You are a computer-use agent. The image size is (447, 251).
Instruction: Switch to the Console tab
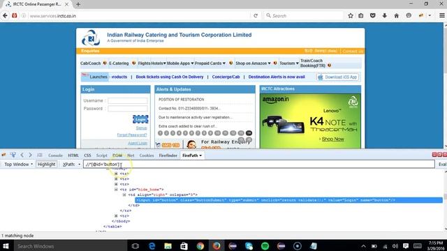(x=55, y=155)
